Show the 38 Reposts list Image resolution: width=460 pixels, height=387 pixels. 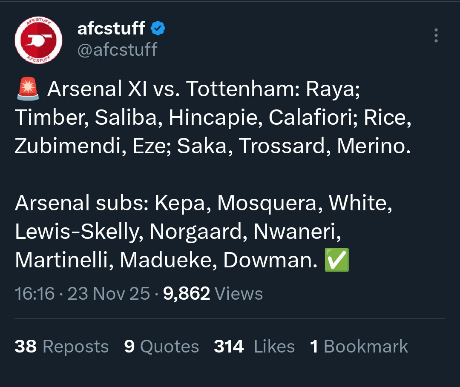click(62, 346)
